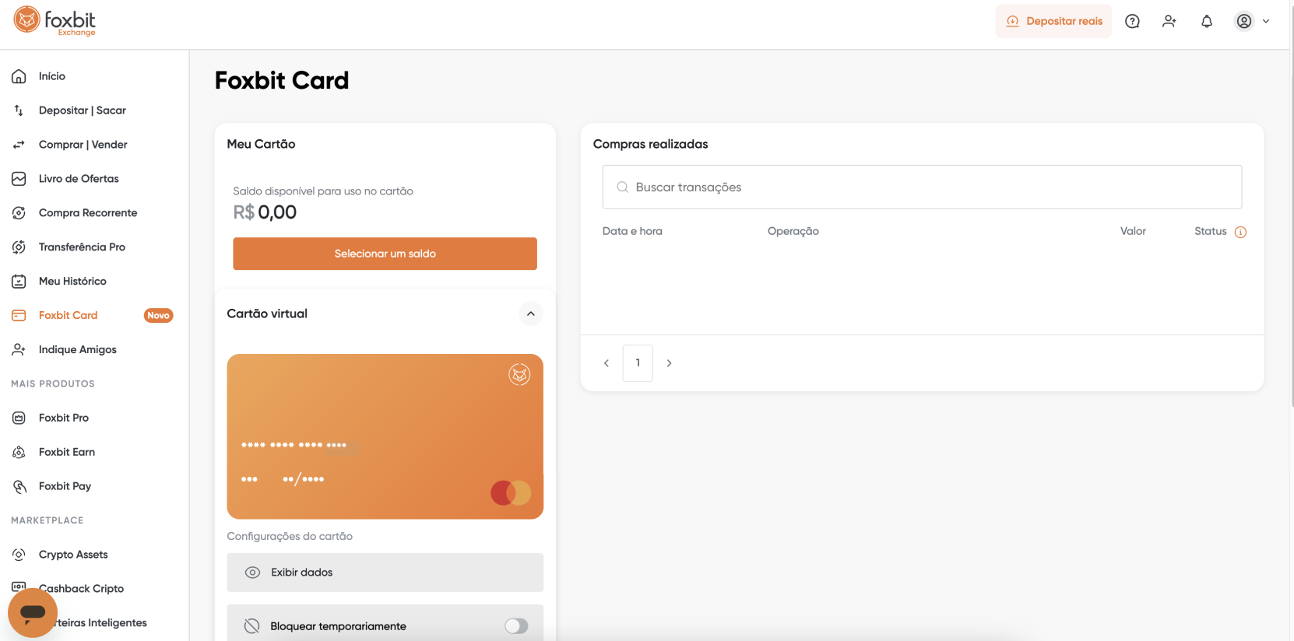This screenshot has width=1294, height=641.
Task: Click the eye icon in Exibir dados
Action: click(252, 573)
